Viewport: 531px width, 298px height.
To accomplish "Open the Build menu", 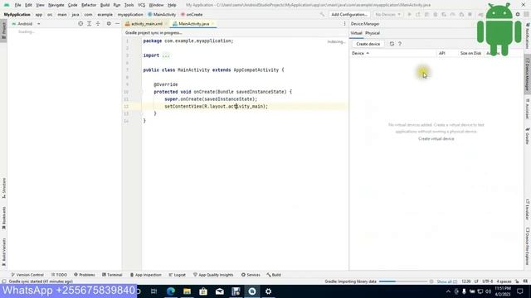I will pyautogui.click(x=105, y=5).
